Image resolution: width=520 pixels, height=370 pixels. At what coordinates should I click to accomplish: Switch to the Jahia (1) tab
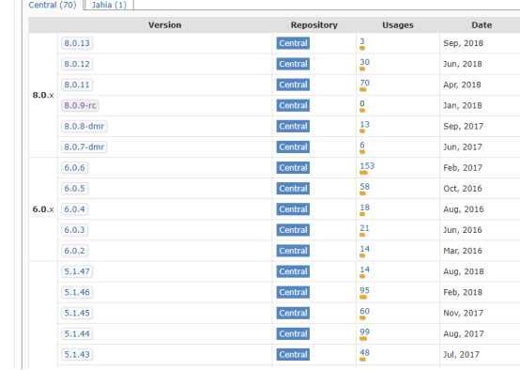click(x=109, y=5)
